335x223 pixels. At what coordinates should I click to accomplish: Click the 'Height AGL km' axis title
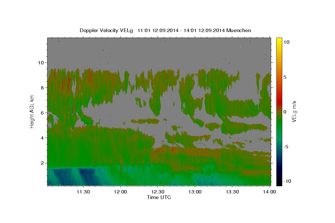coord(32,111)
